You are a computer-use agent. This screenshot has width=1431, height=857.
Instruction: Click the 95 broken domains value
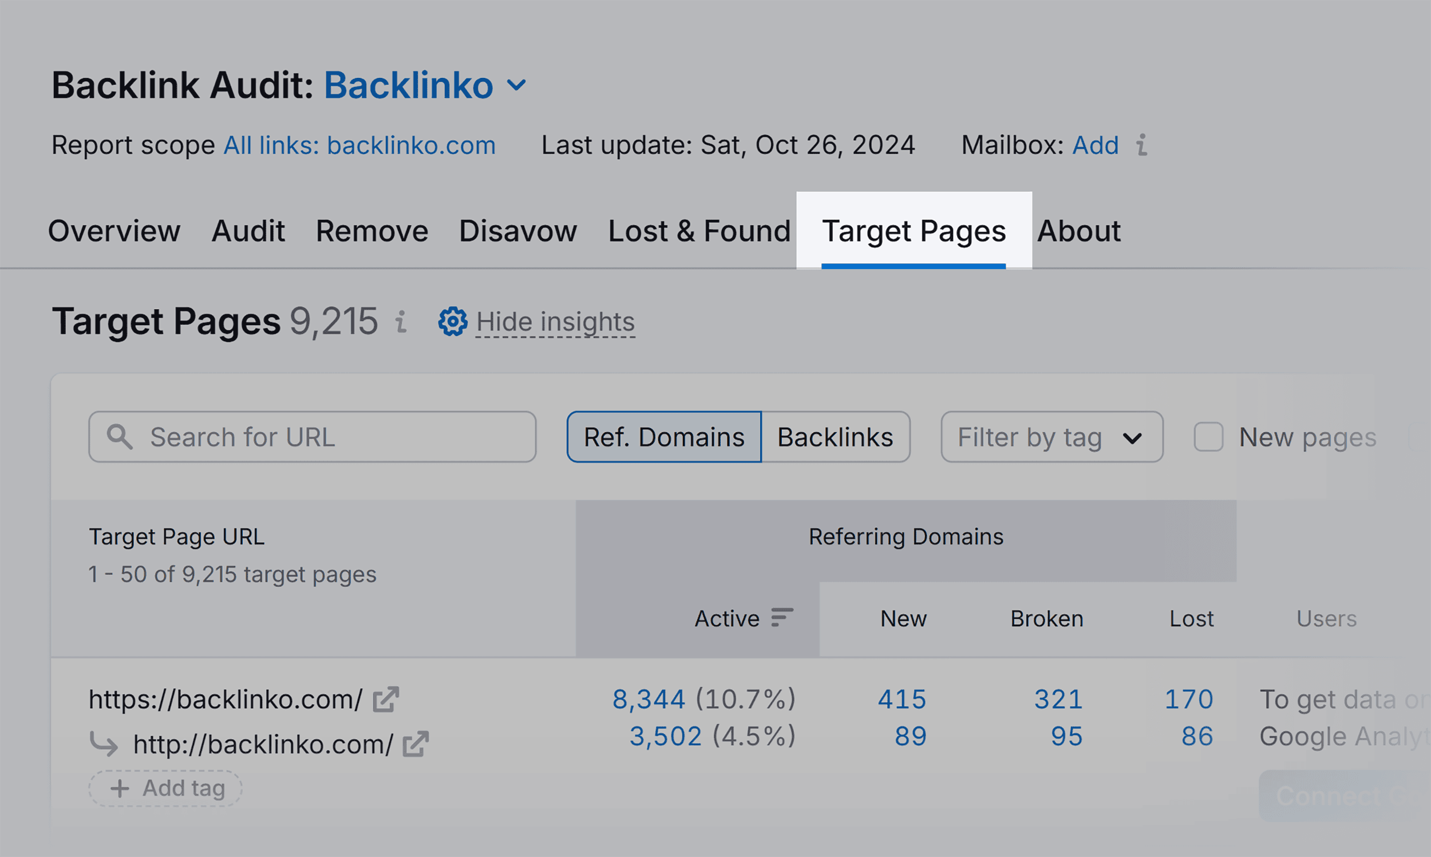(1066, 736)
